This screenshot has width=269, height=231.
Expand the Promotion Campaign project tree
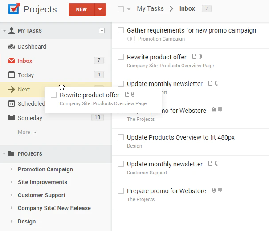tap(12, 169)
